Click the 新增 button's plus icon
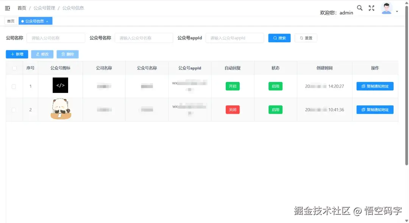The height and width of the screenshot is (223, 409). (x=11, y=54)
